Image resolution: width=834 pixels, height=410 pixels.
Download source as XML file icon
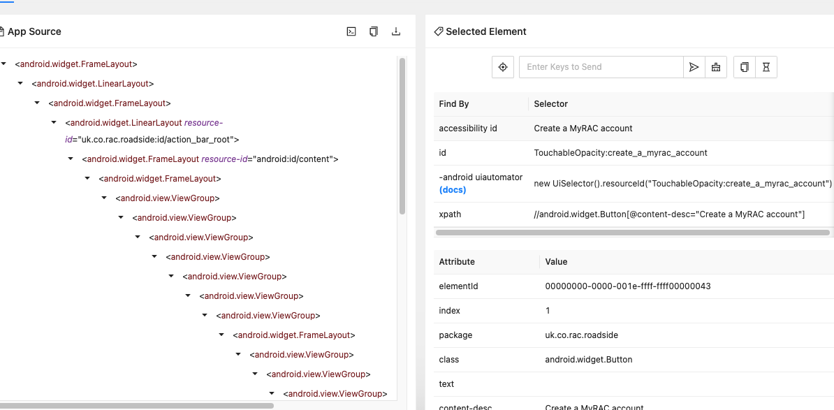pyautogui.click(x=396, y=31)
